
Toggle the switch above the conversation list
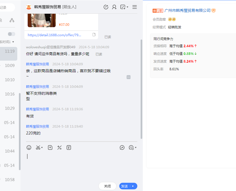click(12, 34)
